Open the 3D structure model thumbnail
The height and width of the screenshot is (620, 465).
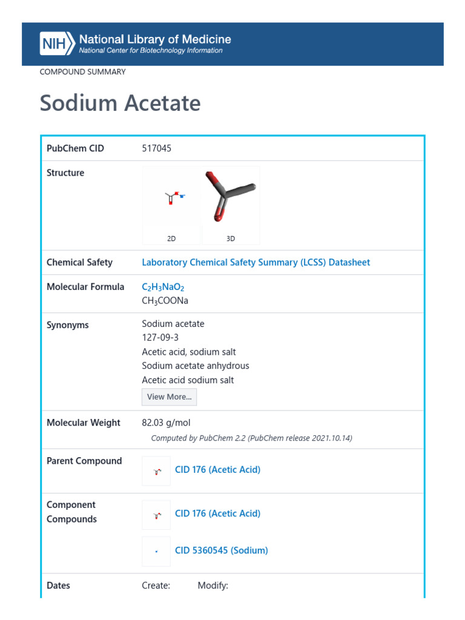click(231, 197)
